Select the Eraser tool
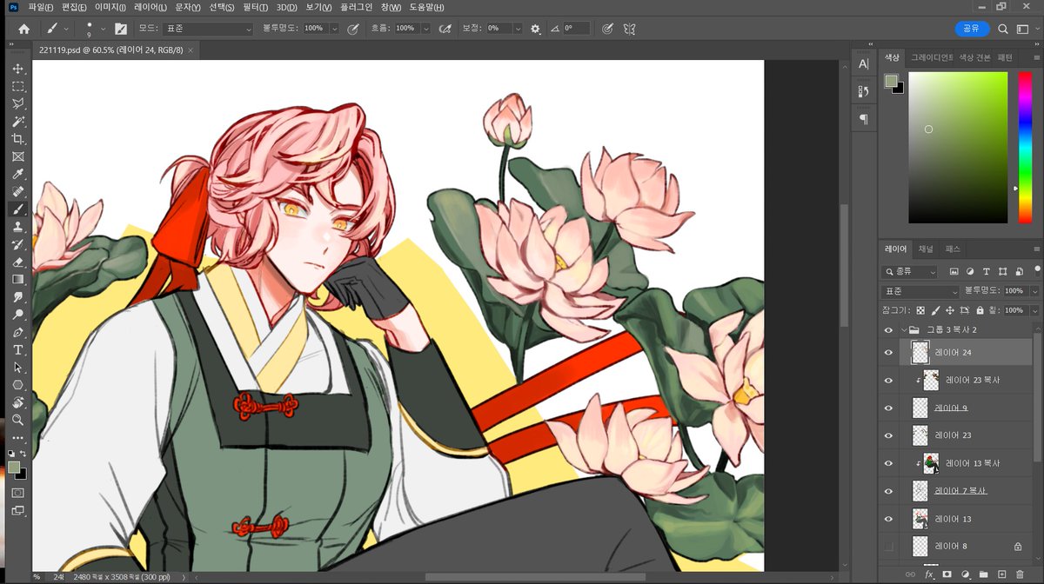The height and width of the screenshot is (584, 1044). pos(17,262)
